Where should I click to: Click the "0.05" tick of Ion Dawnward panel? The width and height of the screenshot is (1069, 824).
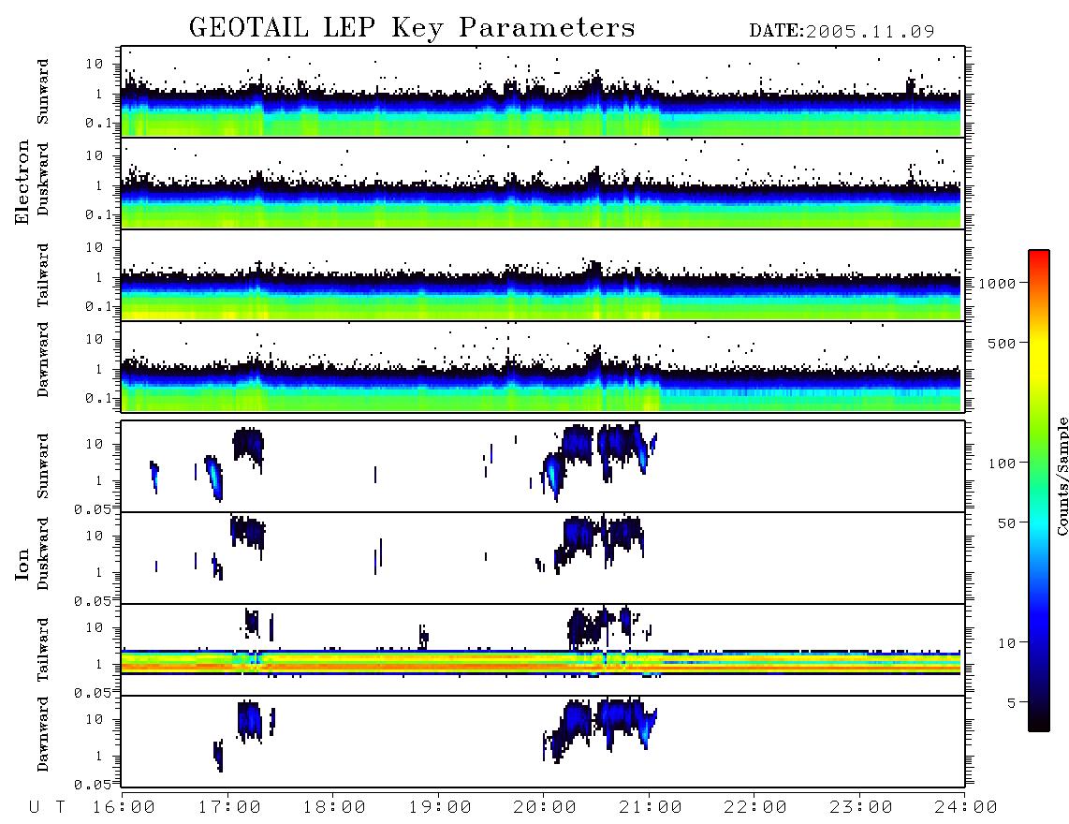point(92,785)
